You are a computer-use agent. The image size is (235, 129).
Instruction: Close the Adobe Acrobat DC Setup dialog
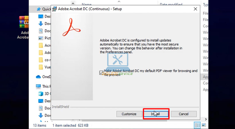pos(195,9)
